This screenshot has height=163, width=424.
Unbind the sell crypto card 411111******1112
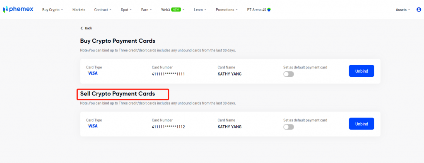tap(361, 124)
